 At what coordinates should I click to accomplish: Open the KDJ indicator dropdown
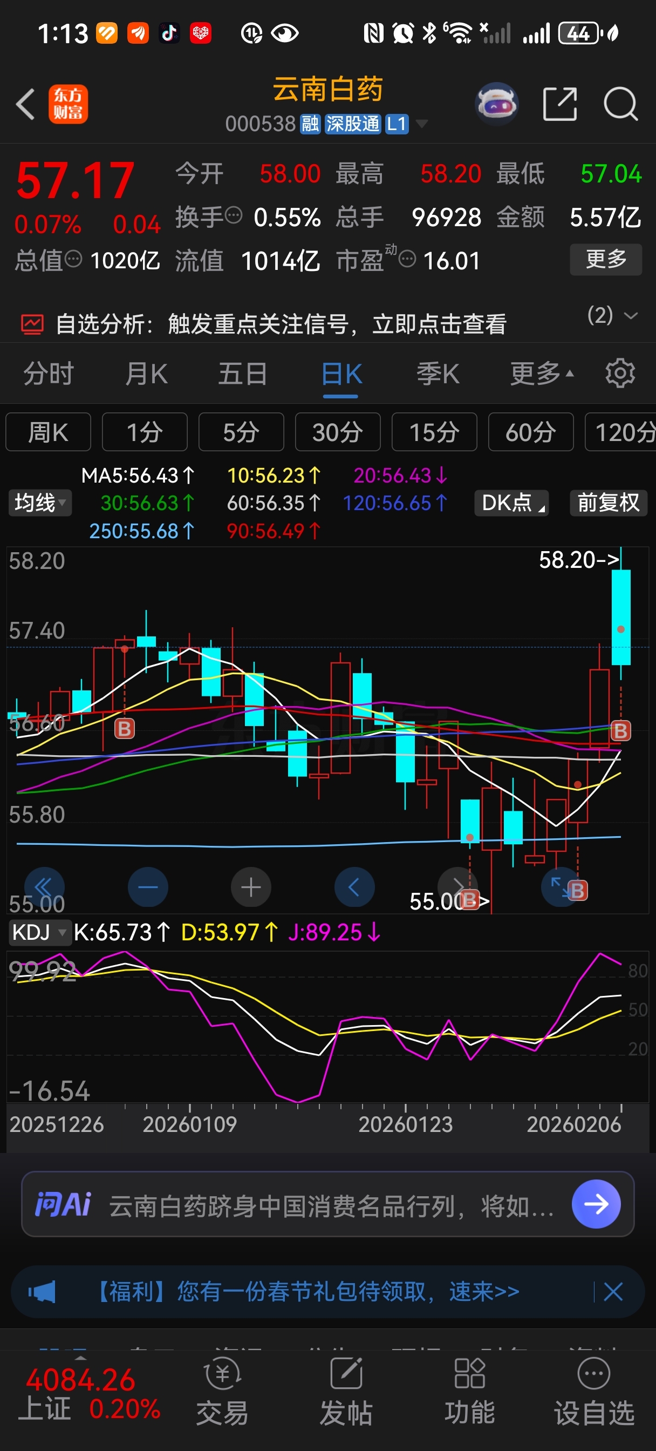[39, 932]
